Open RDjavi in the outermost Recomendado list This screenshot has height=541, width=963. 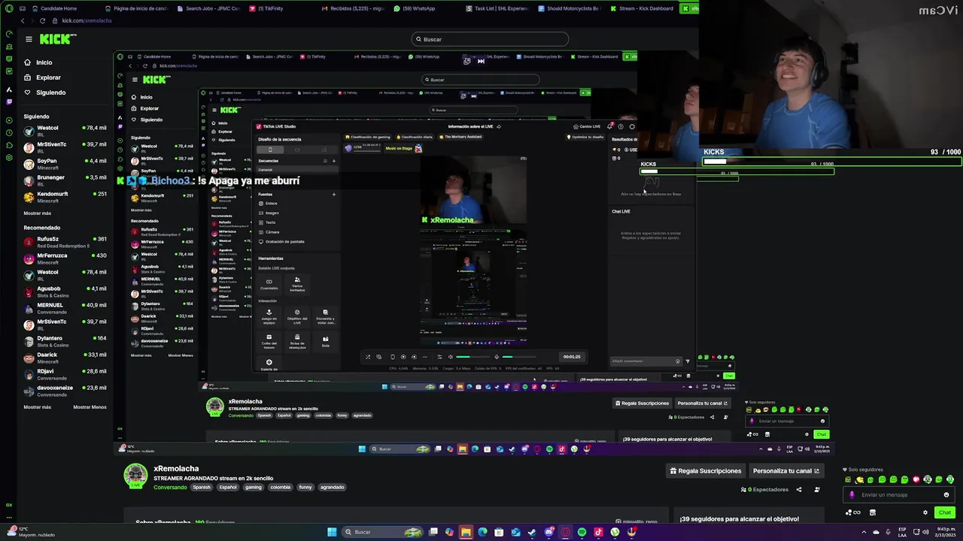65,374
